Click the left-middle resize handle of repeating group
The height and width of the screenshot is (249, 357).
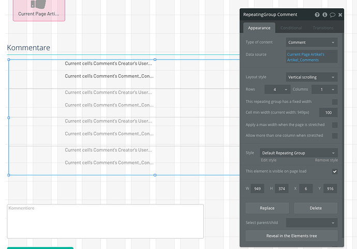[x=9, y=118]
